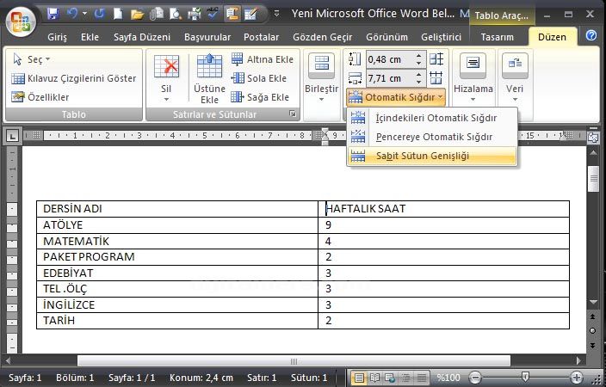Toggle the highlighted quick access text box icon
This screenshot has width=606, height=387.
(232, 14)
